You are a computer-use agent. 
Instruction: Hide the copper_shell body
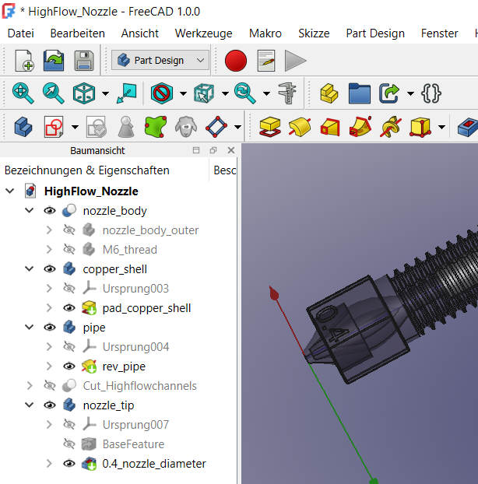pos(50,269)
